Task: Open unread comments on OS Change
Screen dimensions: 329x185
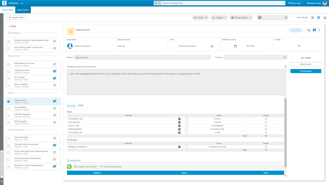Action: coord(55,78)
